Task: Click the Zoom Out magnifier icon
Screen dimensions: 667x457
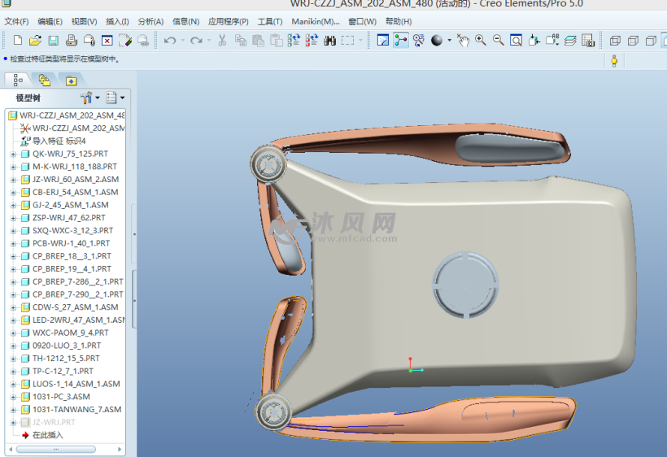Action: [498, 40]
